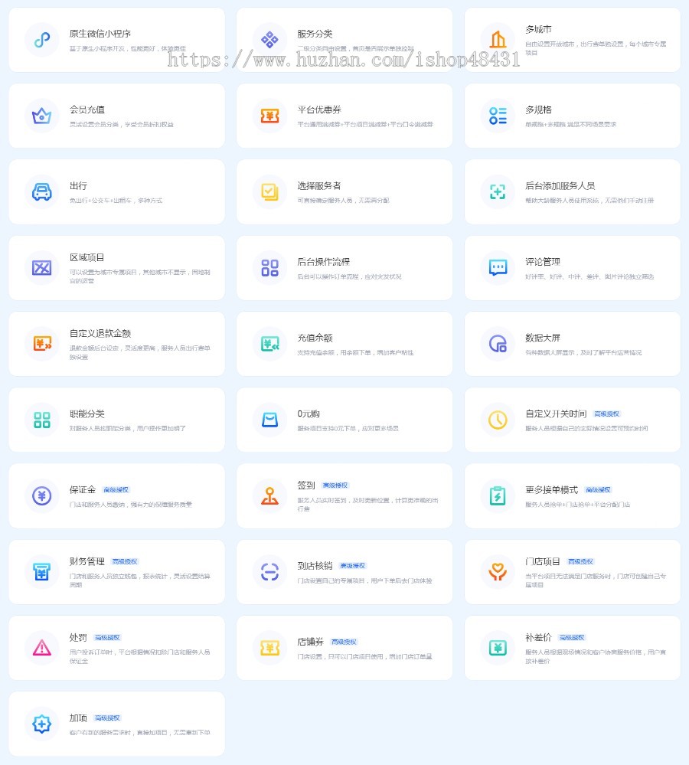The image size is (689, 765).
Task: Select the 多城市 title text
Action: 538,29
